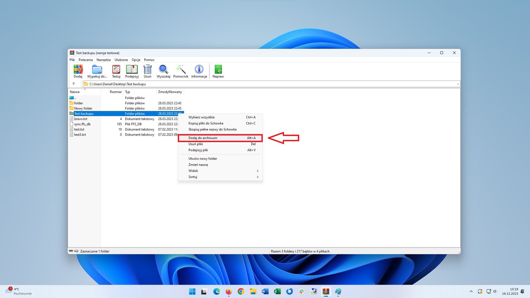Image resolution: width=530 pixels, height=298 pixels.
Task: Click the Usuń (Delete) toolbar icon
Action: coord(147,71)
